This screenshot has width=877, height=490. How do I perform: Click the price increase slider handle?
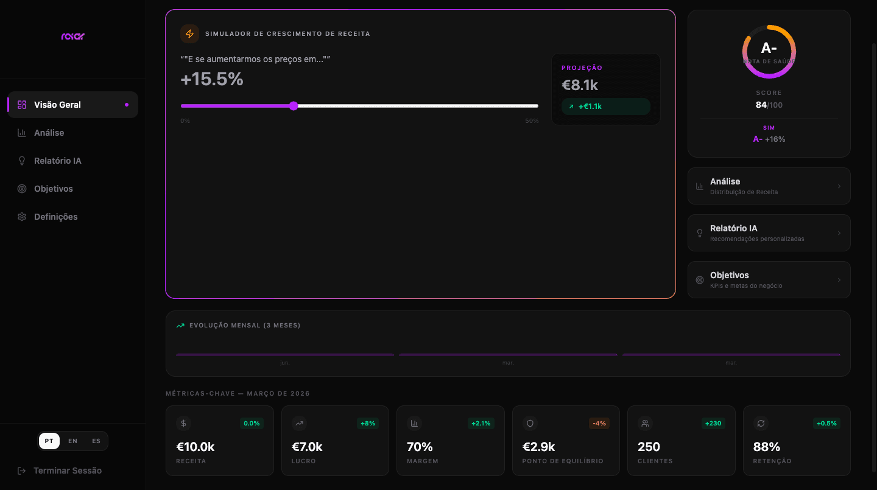[x=294, y=106]
